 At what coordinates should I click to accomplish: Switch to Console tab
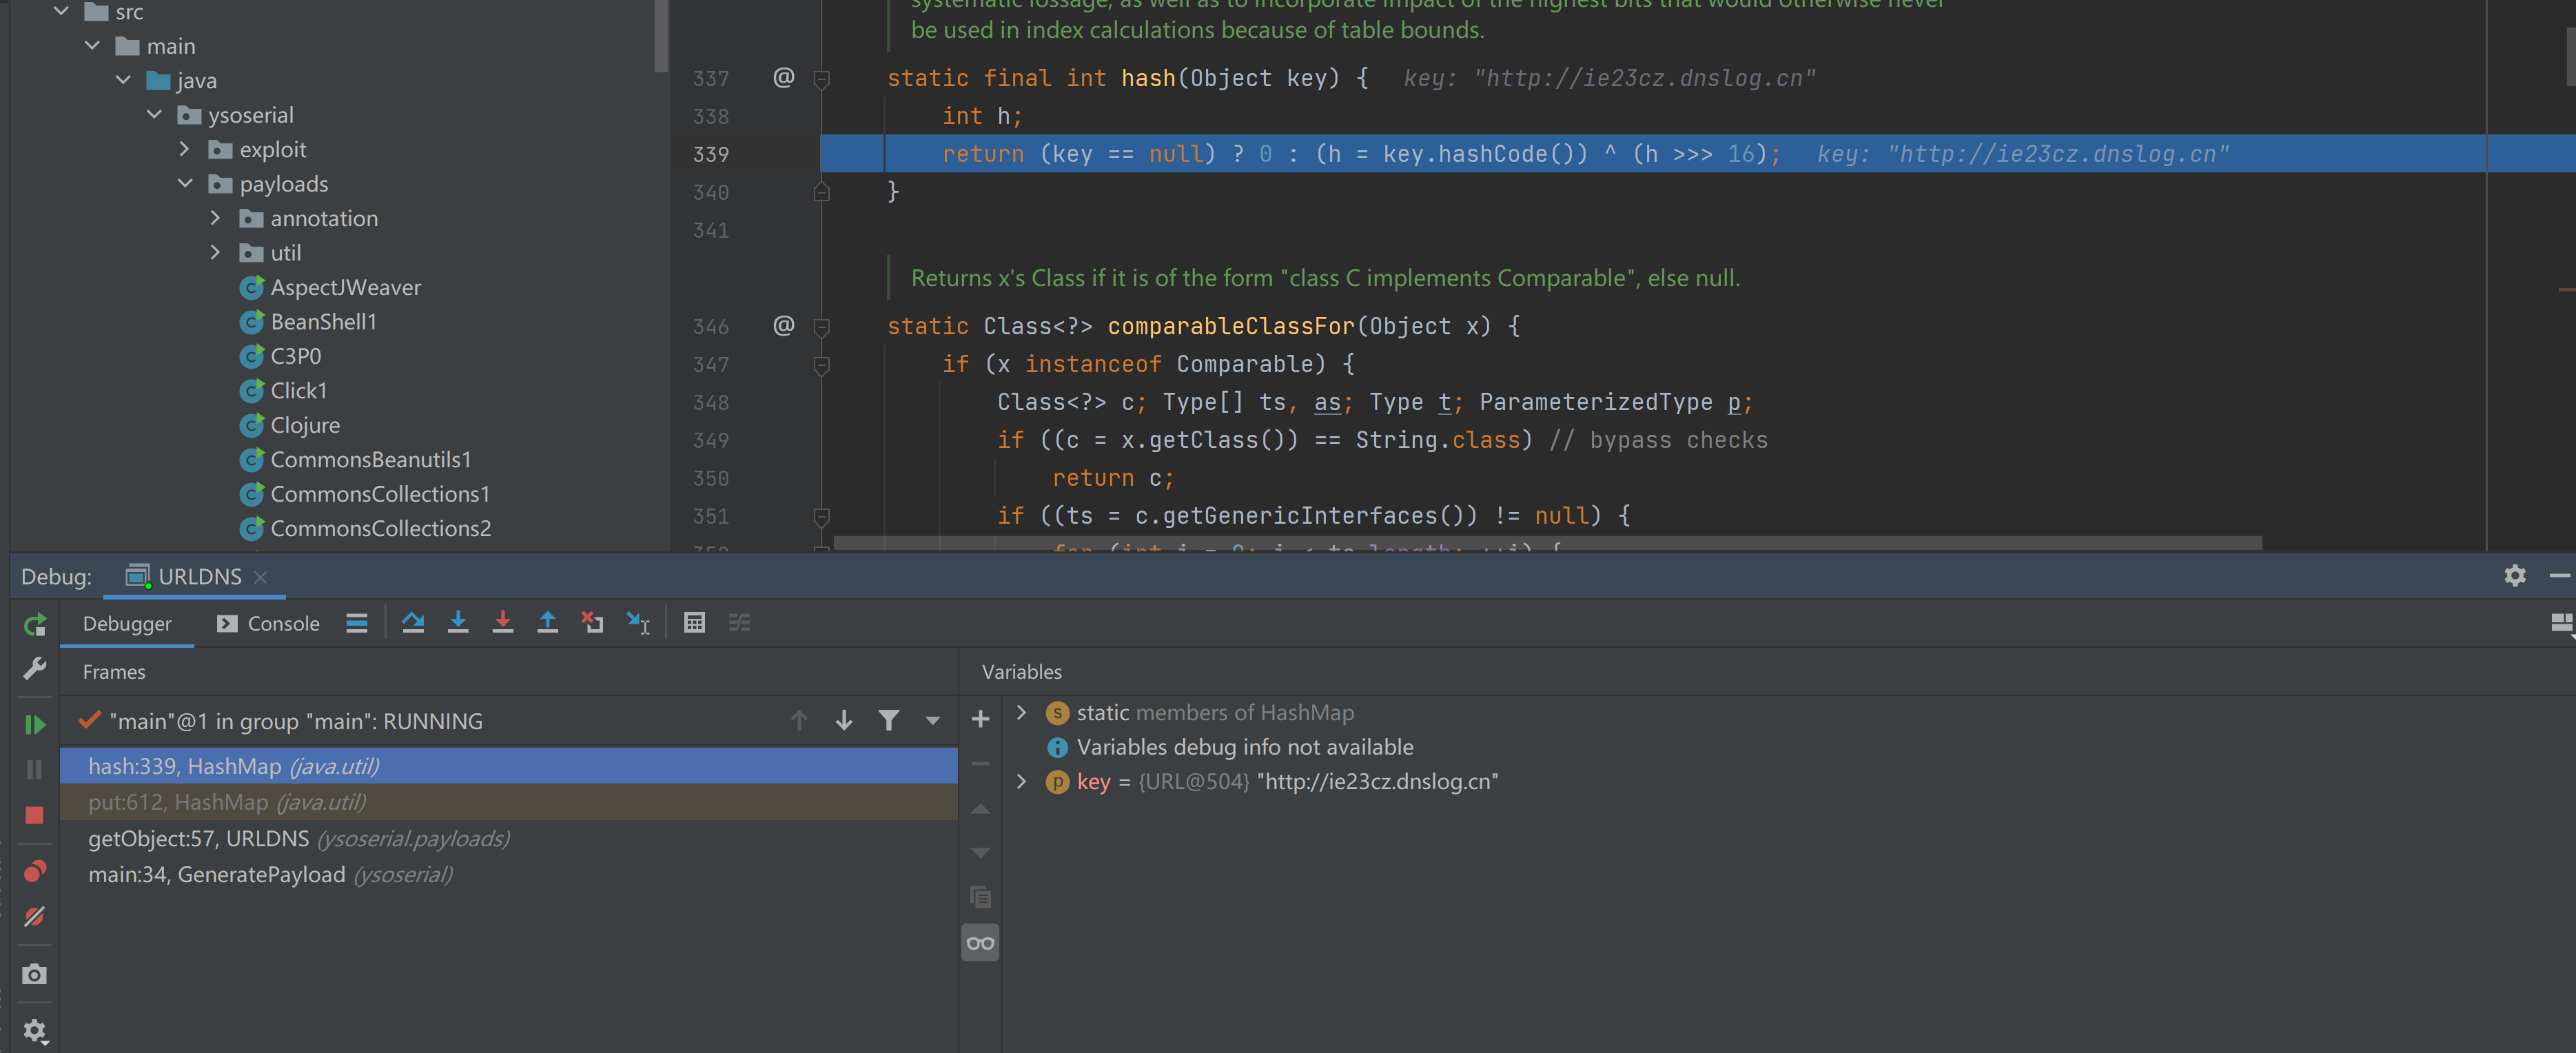pos(268,624)
